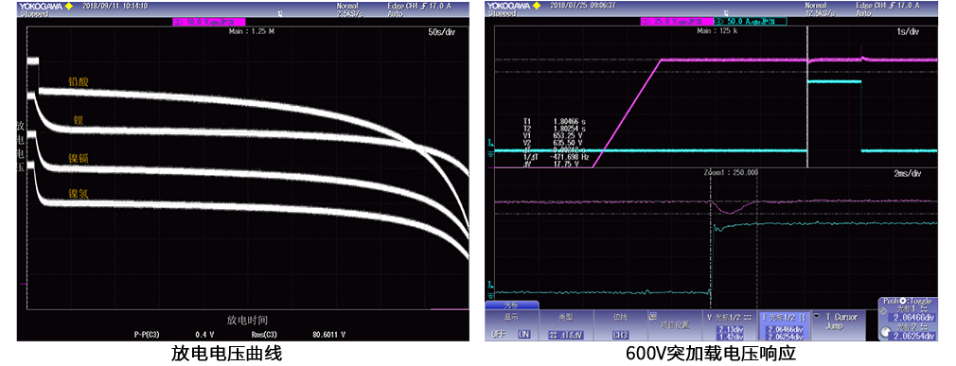Screen dimensions: 956x366
Task: Click the Yokogawa diamond logo on left scope
Action: [68, 6]
